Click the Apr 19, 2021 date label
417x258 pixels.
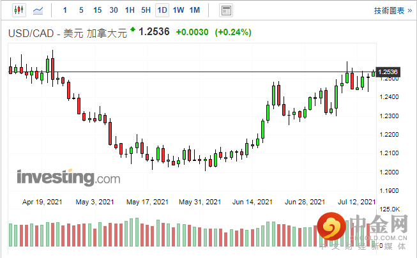(x=42, y=202)
